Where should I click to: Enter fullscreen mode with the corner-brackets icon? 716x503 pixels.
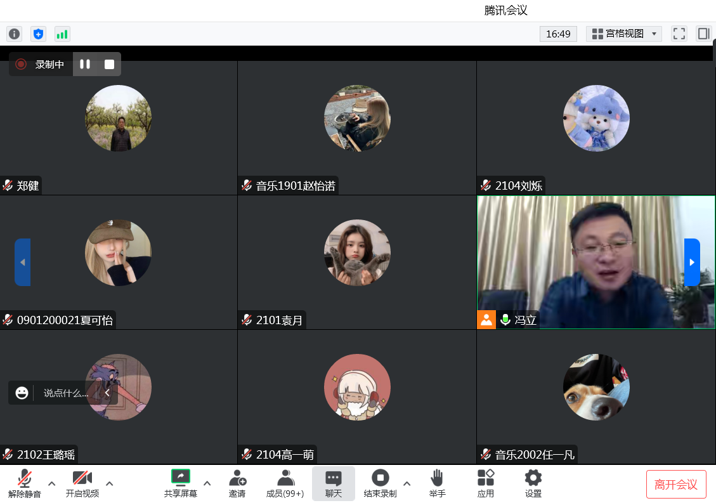pyautogui.click(x=679, y=34)
